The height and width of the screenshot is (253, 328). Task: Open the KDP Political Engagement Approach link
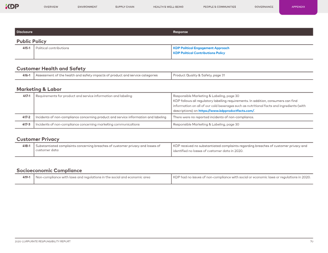pos(201,48)
